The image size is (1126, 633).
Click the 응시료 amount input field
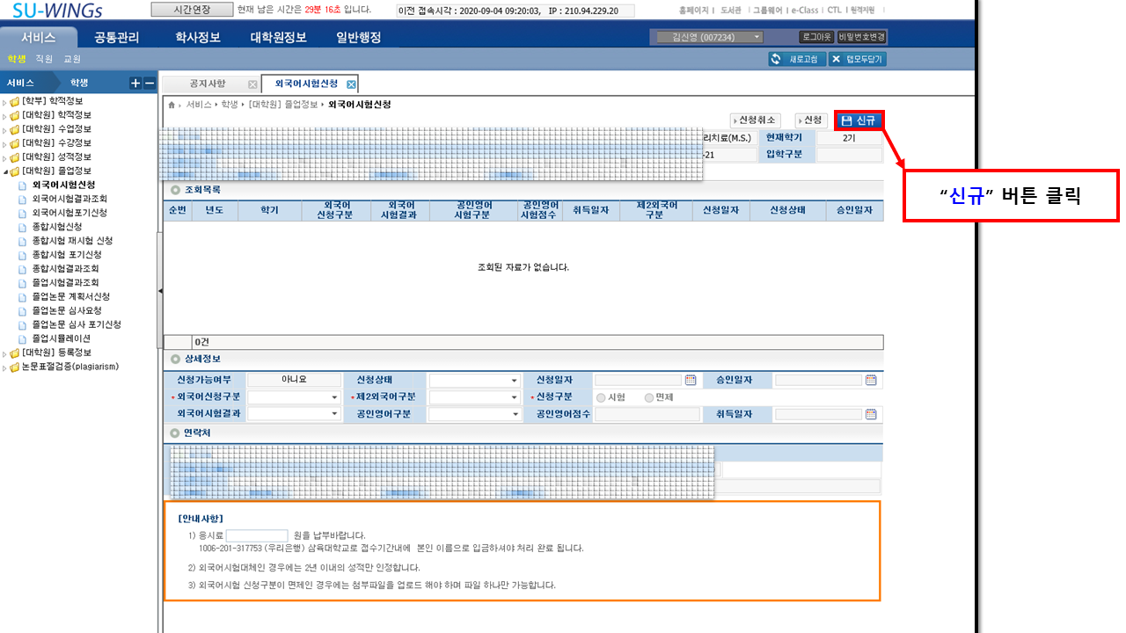tap(257, 535)
